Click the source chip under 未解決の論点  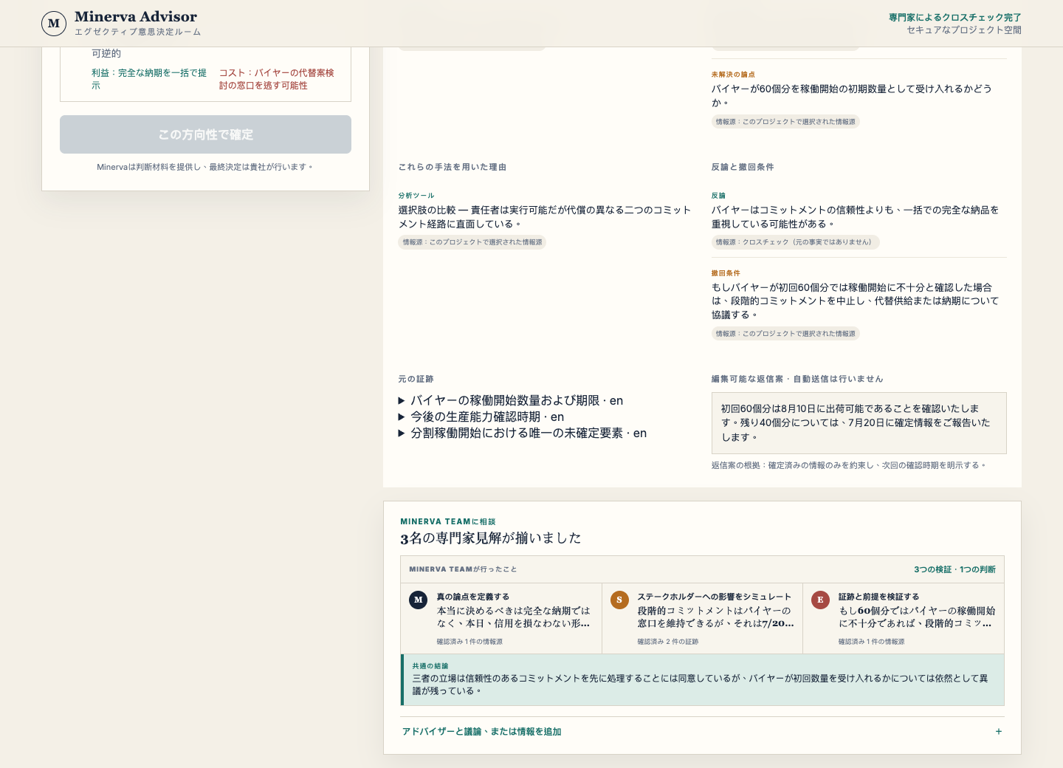(x=785, y=122)
